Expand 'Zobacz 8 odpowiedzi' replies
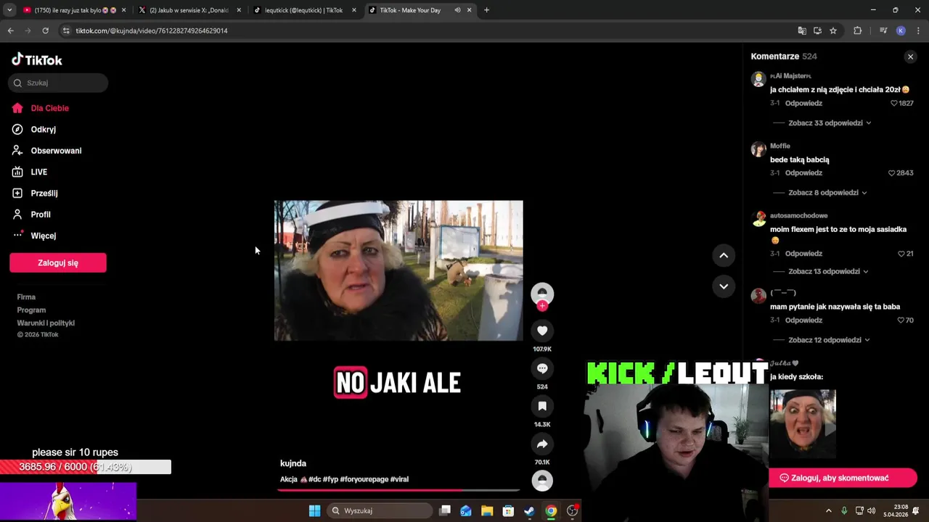Viewport: 929px width, 522px height. (x=827, y=193)
